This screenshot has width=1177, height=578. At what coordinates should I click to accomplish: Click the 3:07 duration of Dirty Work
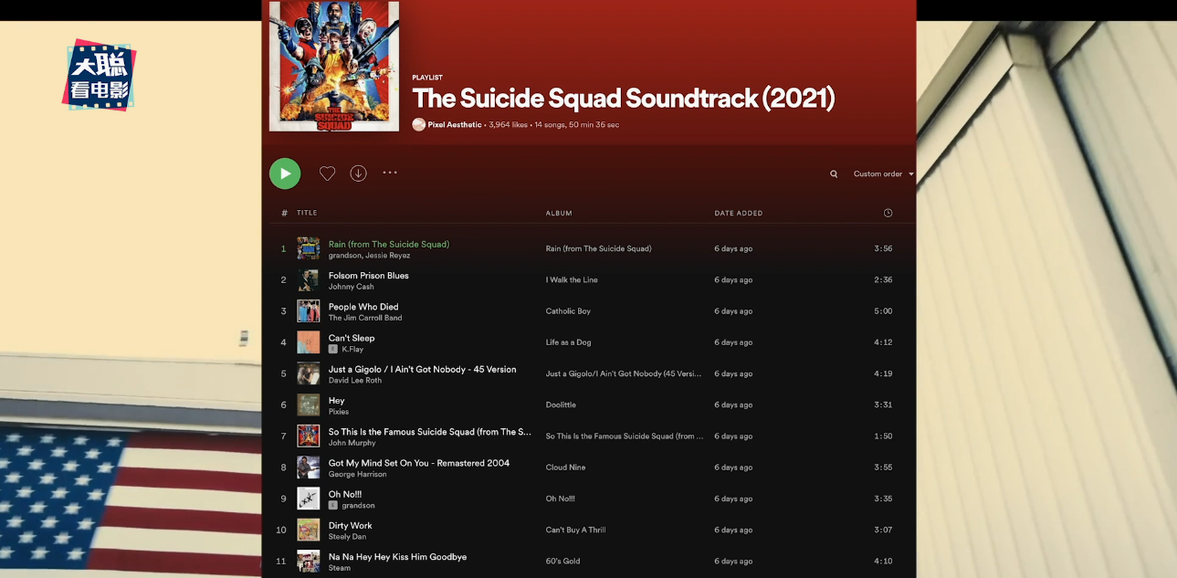(883, 530)
